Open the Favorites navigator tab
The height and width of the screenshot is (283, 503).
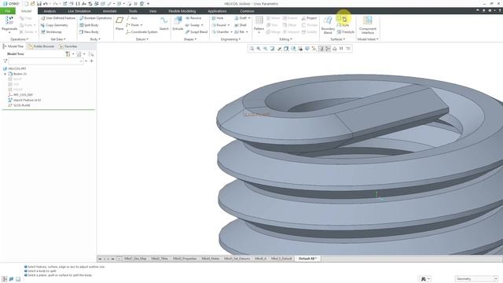(x=68, y=46)
